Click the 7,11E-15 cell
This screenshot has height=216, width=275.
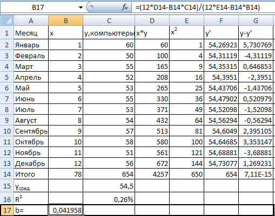pyautogui.click(x=256, y=174)
